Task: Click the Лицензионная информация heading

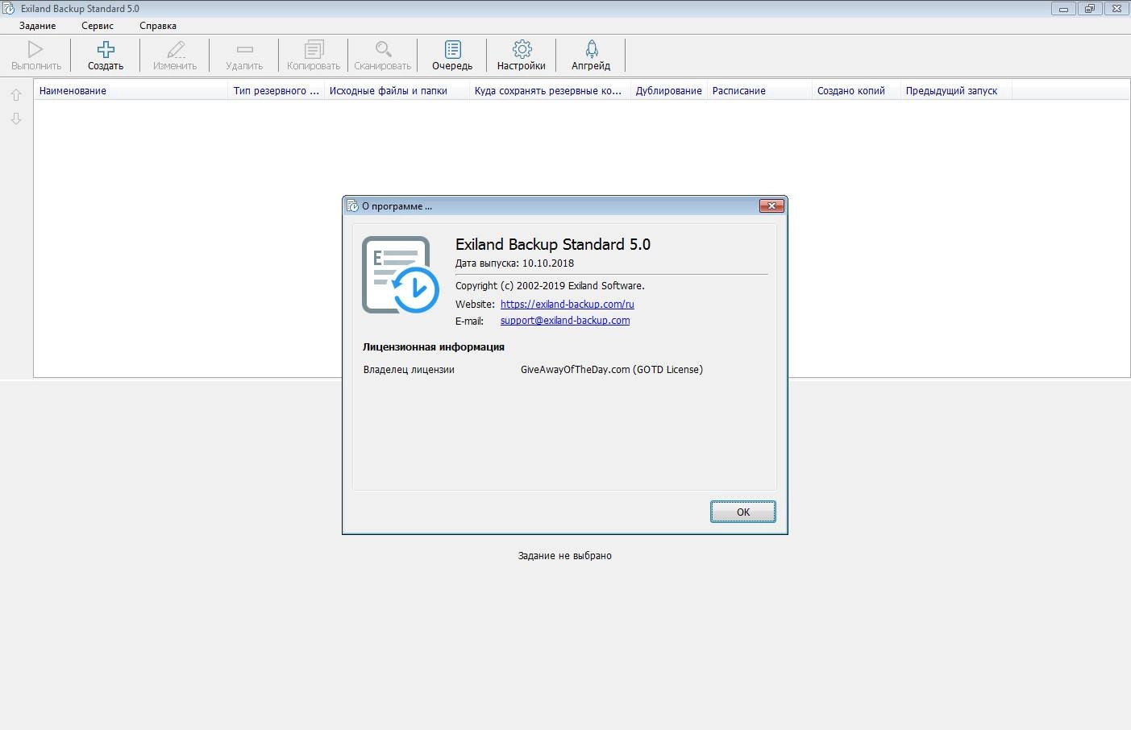Action: [434, 347]
